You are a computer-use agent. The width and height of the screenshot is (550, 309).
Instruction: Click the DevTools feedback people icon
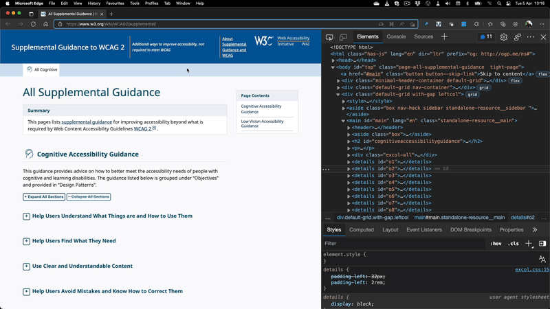coord(518,37)
